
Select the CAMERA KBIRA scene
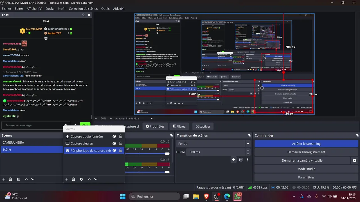[x=32, y=143]
